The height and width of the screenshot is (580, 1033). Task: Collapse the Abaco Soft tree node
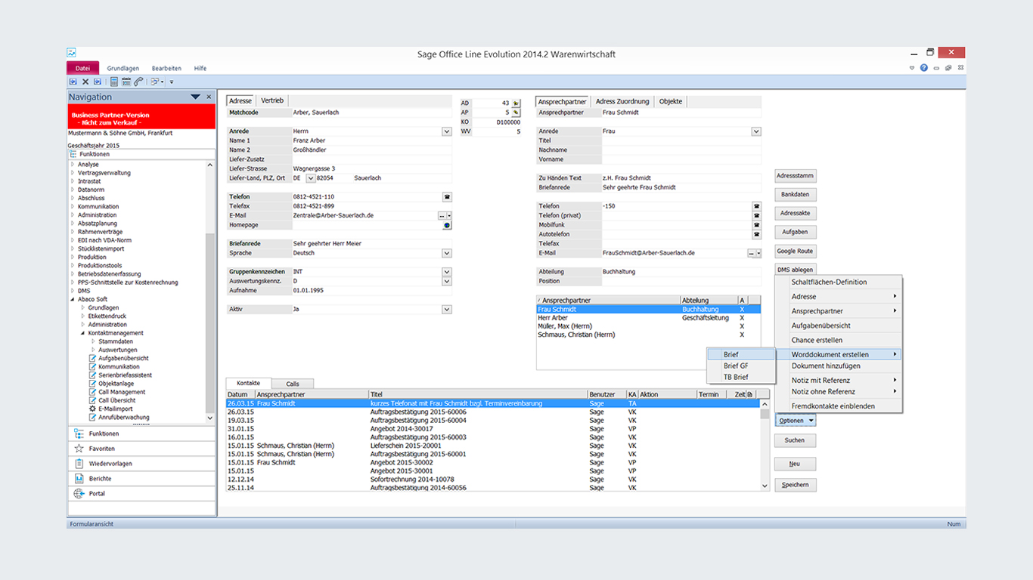73,299
